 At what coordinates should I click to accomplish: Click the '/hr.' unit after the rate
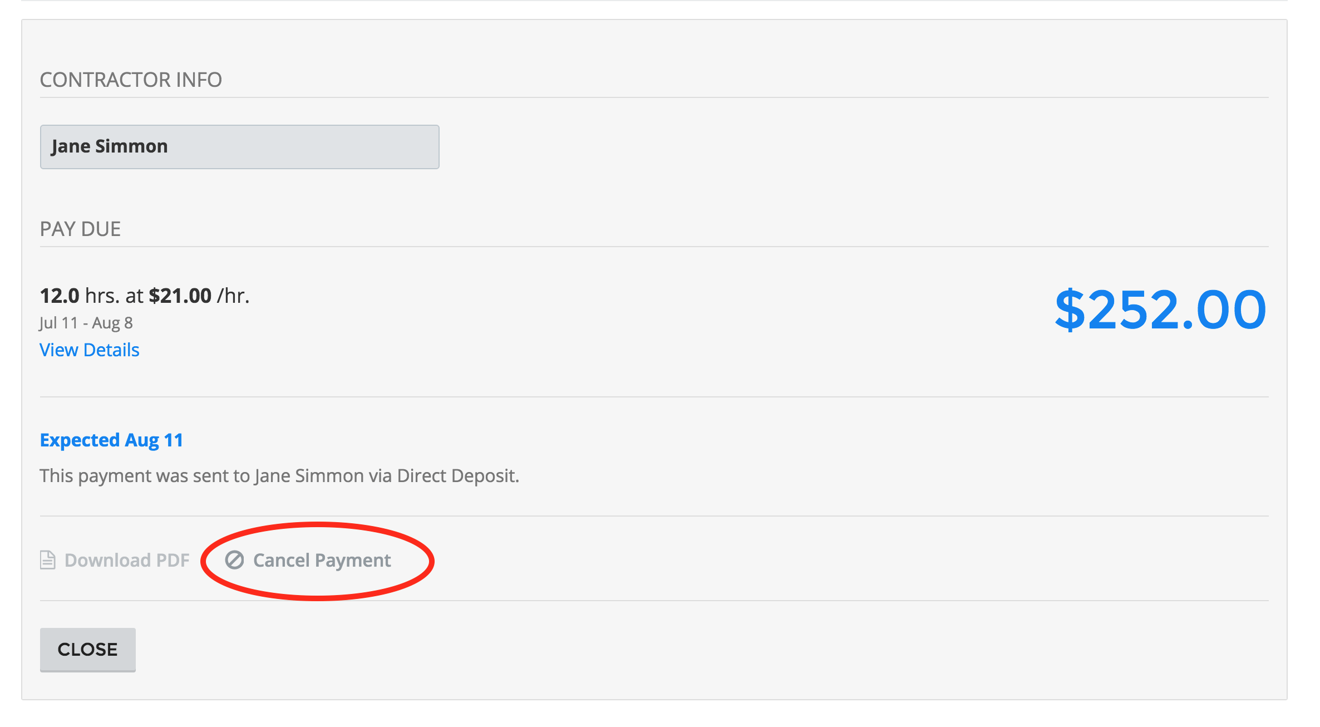(233, 296)
